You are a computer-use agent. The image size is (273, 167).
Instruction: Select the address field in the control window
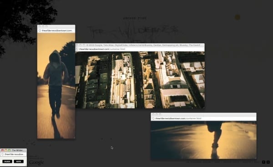(13, 154)
